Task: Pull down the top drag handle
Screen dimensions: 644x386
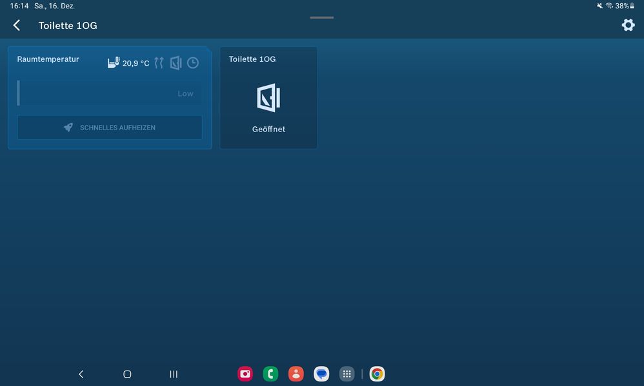Action: (321, 17)
